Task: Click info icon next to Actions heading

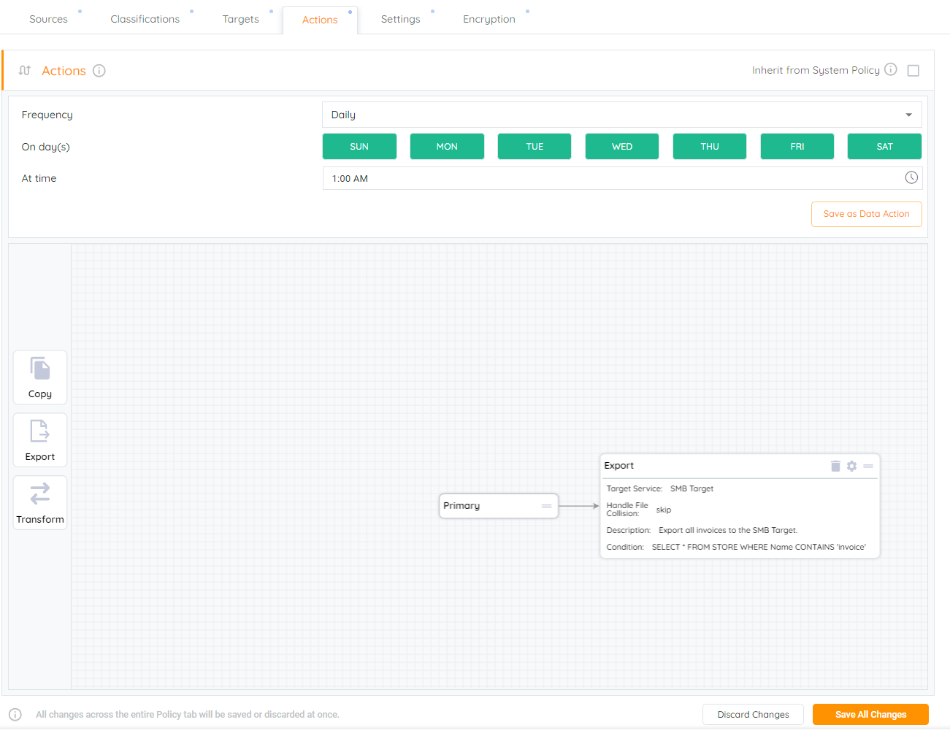Action: (x=99, y=71)
